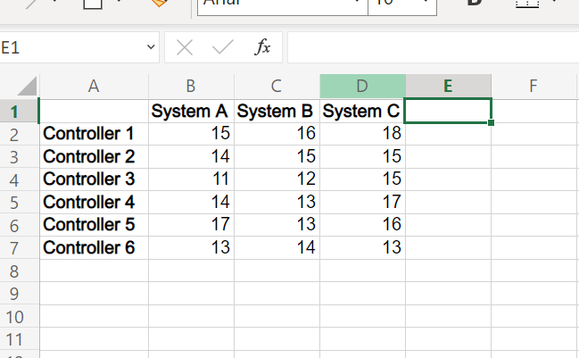Click Controller 6 System B value 14
The image size is (579, 358).
coord(277,248)
